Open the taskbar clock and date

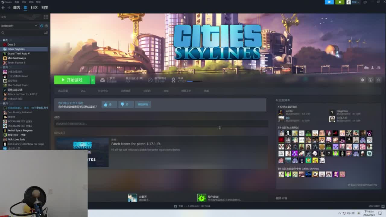tap(369, 213)
